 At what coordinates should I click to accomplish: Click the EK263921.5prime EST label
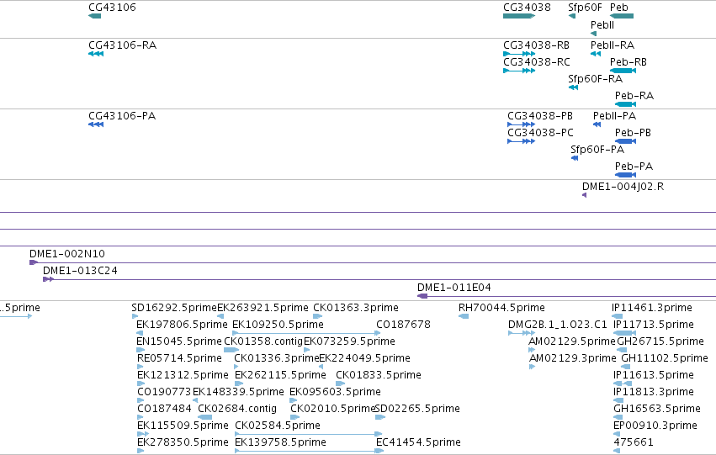tap(263, 308)
